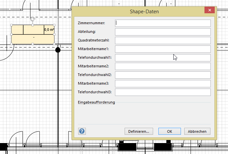Image resolution: width=228 pixels, height=154 pixels.
Task: Select the Telefondurchwahl2 text field
Action: (x=163, y=75)
